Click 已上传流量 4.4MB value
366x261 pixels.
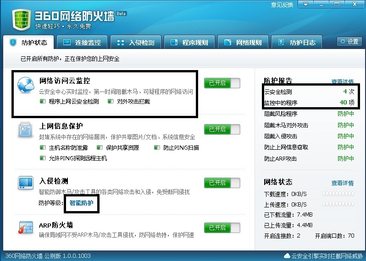click(305, 225)
